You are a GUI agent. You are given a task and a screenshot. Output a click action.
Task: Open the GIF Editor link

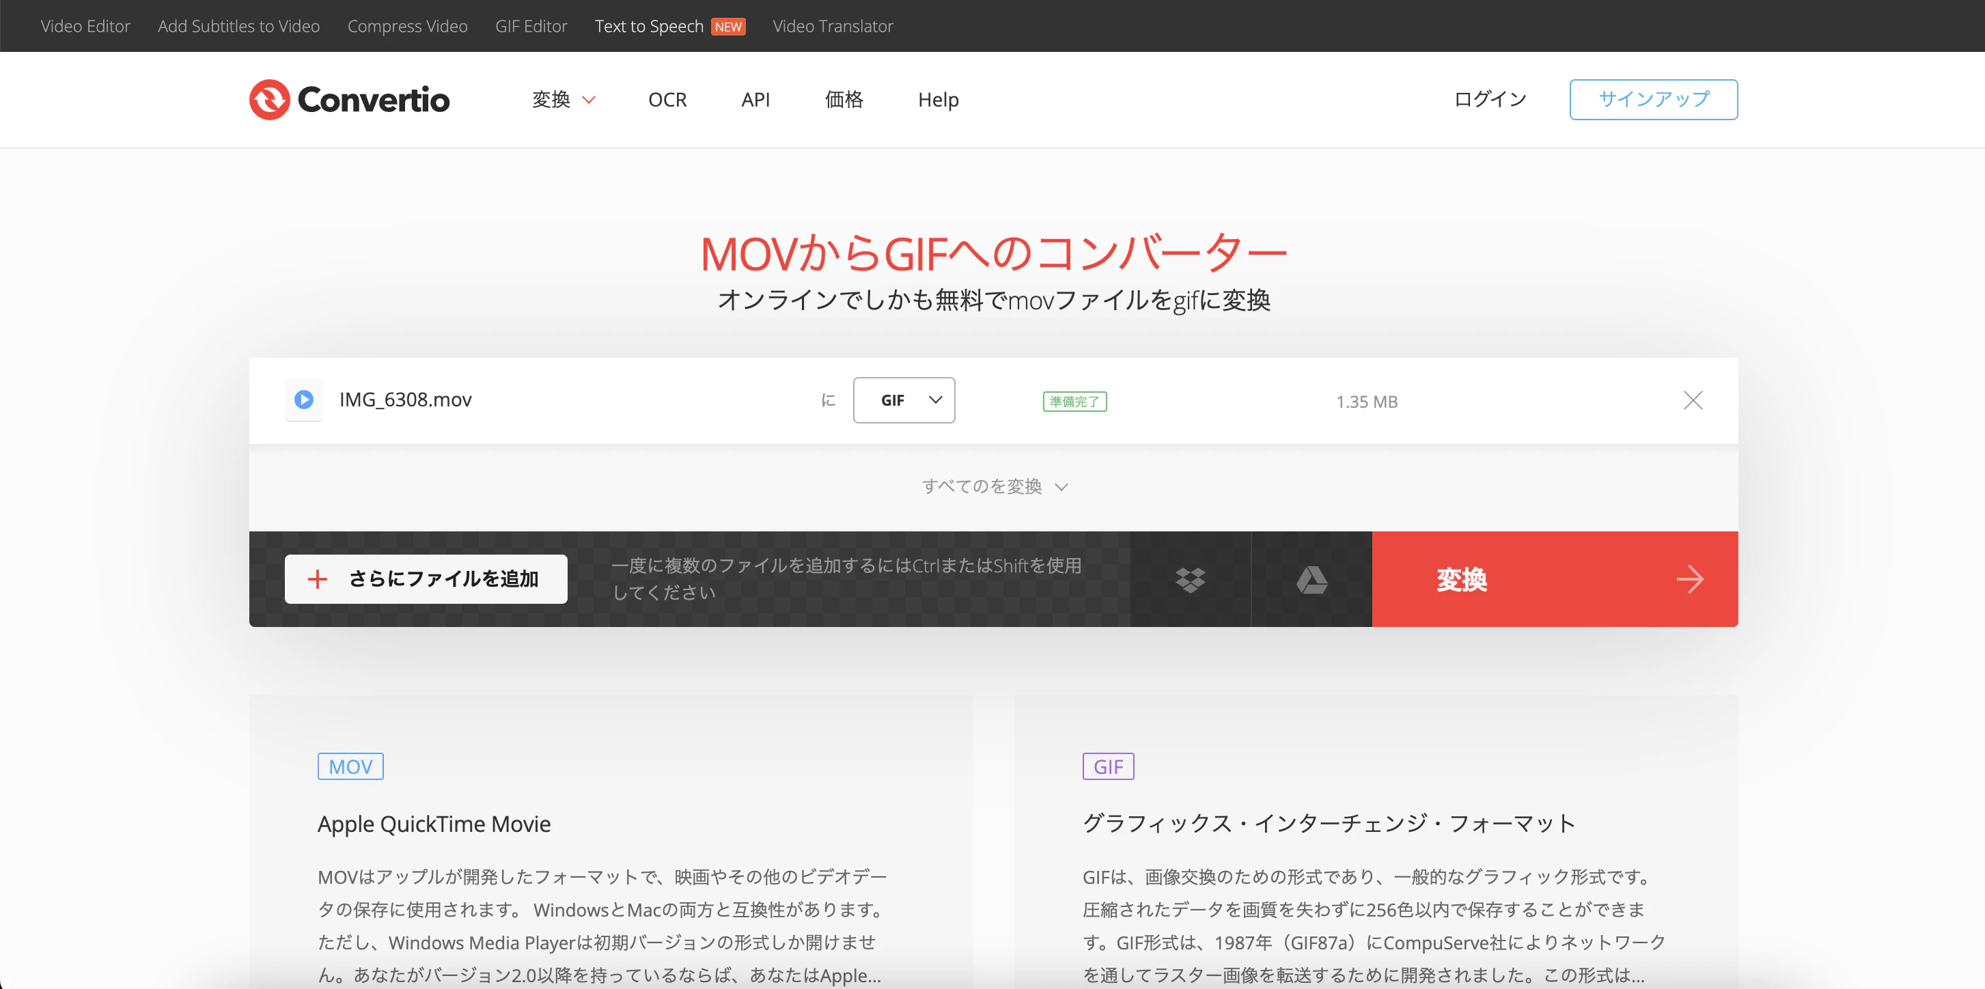pyautogui.click(x=531, y=26)
